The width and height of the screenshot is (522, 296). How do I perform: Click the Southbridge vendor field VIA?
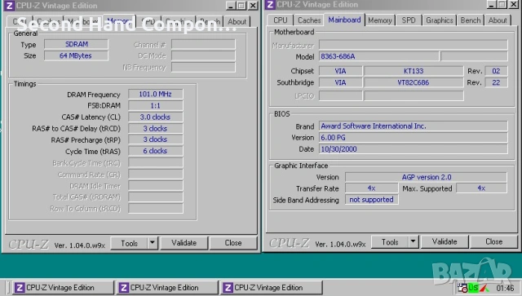(341, 82)
